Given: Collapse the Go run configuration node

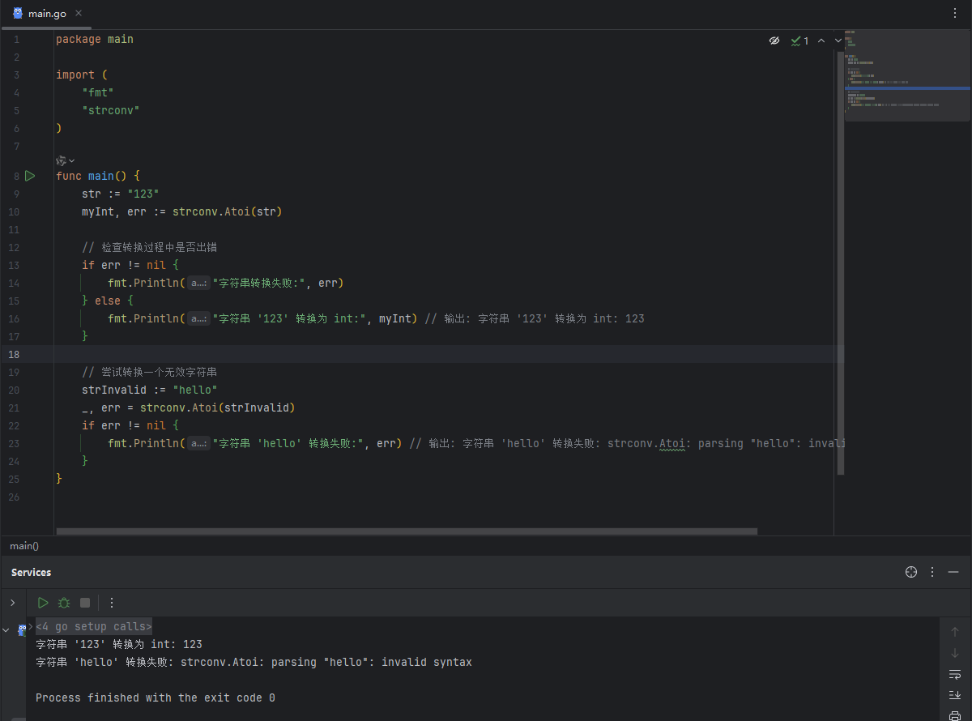Looking at the screenshot, I should (6, 630).
